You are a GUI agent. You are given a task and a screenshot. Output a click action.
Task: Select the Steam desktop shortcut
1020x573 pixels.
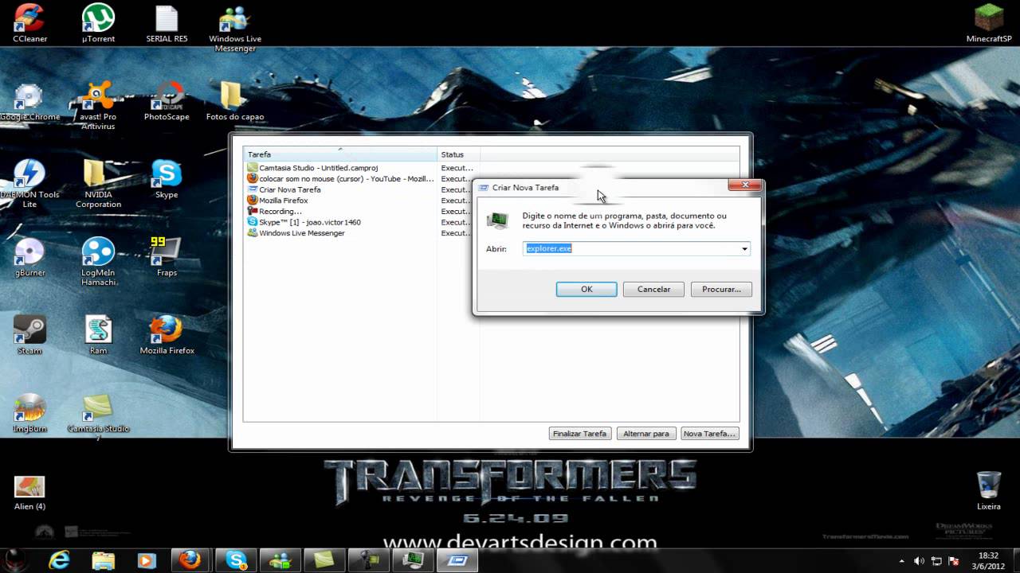click(x=29, y=336)
